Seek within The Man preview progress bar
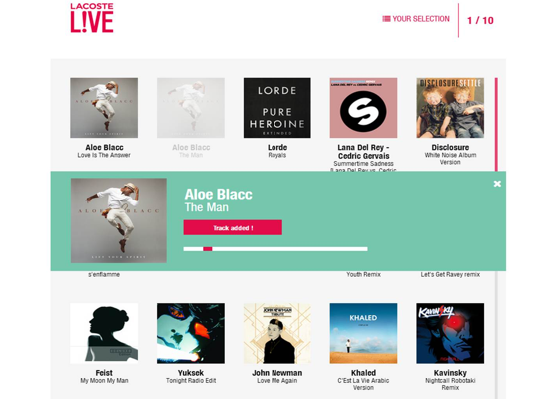 coord(275,249)
